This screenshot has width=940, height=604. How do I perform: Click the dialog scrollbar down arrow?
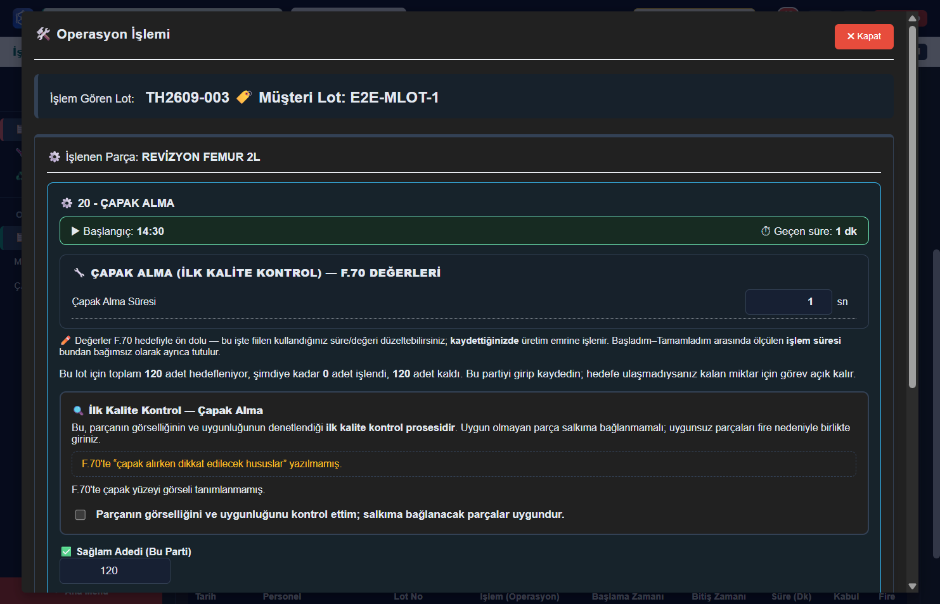913,586
